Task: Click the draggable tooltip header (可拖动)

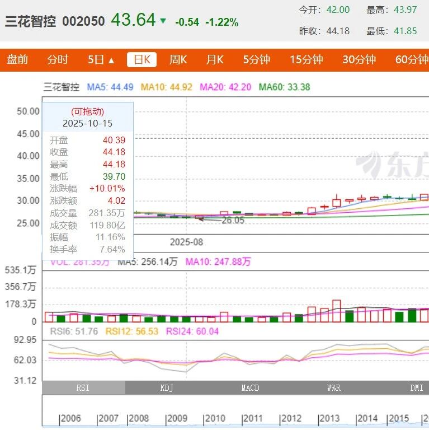Action: pyautogui.click(x=87, y=111)
